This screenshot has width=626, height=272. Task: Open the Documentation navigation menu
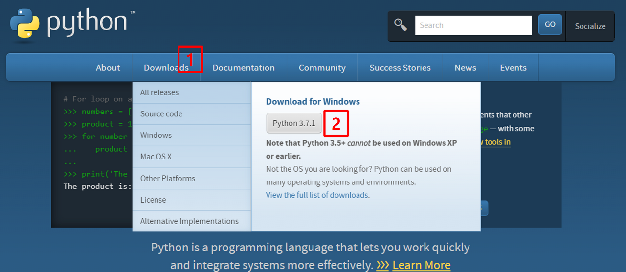(244, 68)
